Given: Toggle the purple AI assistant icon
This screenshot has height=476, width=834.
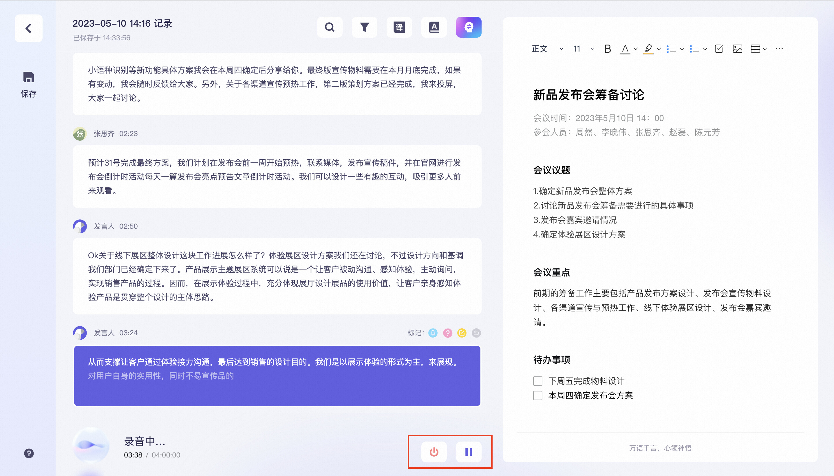Looking at the screenshot, I should [469, 27].
